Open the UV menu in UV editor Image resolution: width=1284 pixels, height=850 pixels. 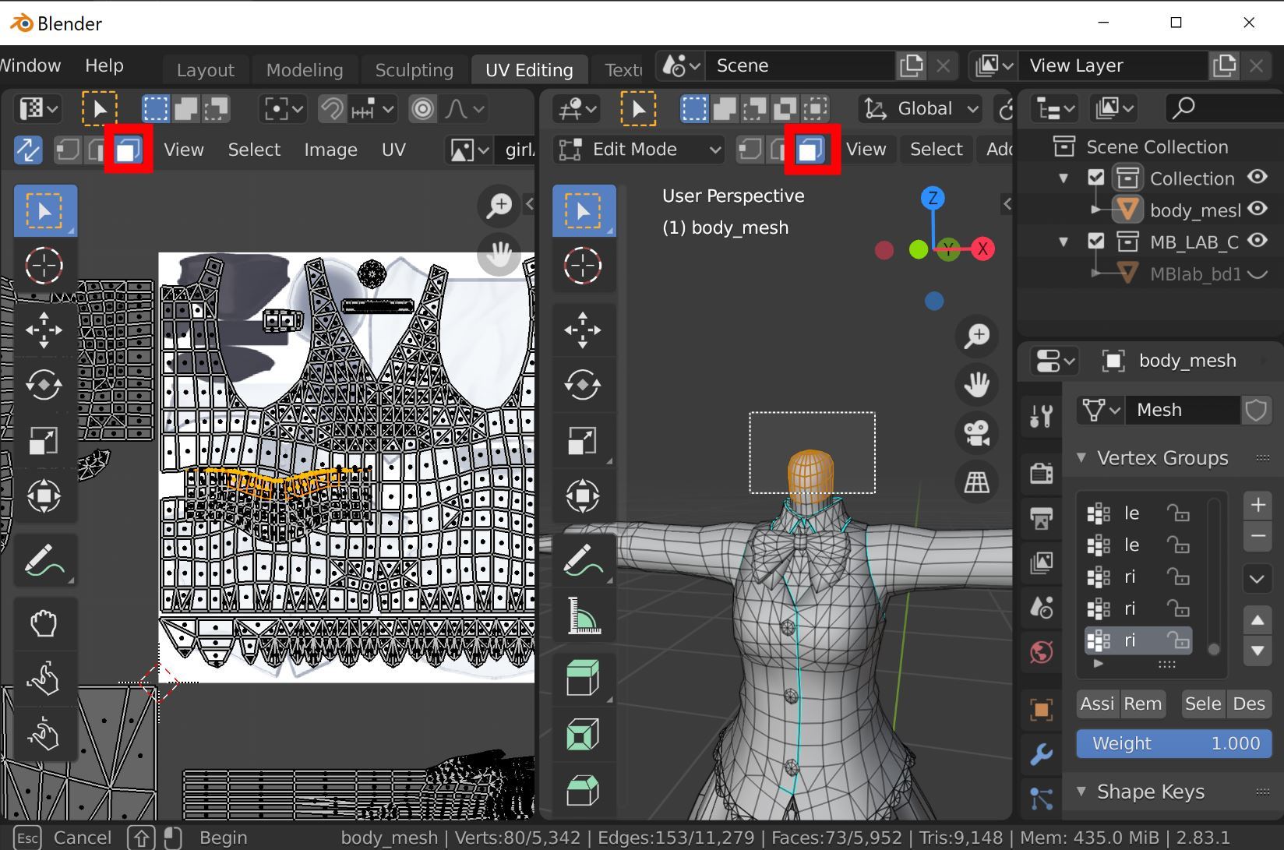click(393, 150)
